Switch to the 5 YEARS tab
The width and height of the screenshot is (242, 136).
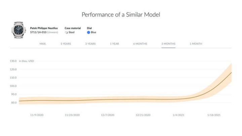(x=66, y=44)
